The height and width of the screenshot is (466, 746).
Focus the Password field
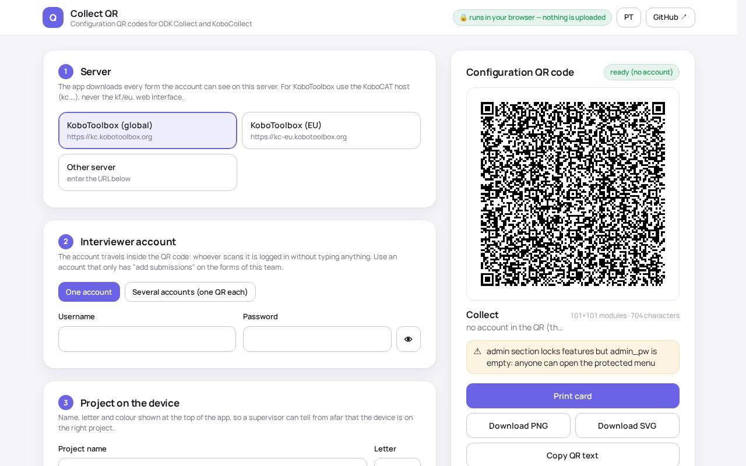click(x=317, y=339)
